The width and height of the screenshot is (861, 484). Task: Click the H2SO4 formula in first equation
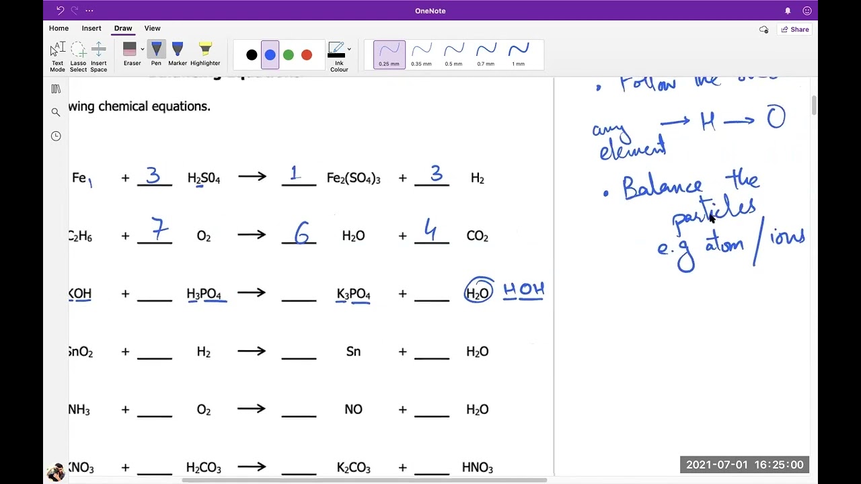(x=204, y=178)
